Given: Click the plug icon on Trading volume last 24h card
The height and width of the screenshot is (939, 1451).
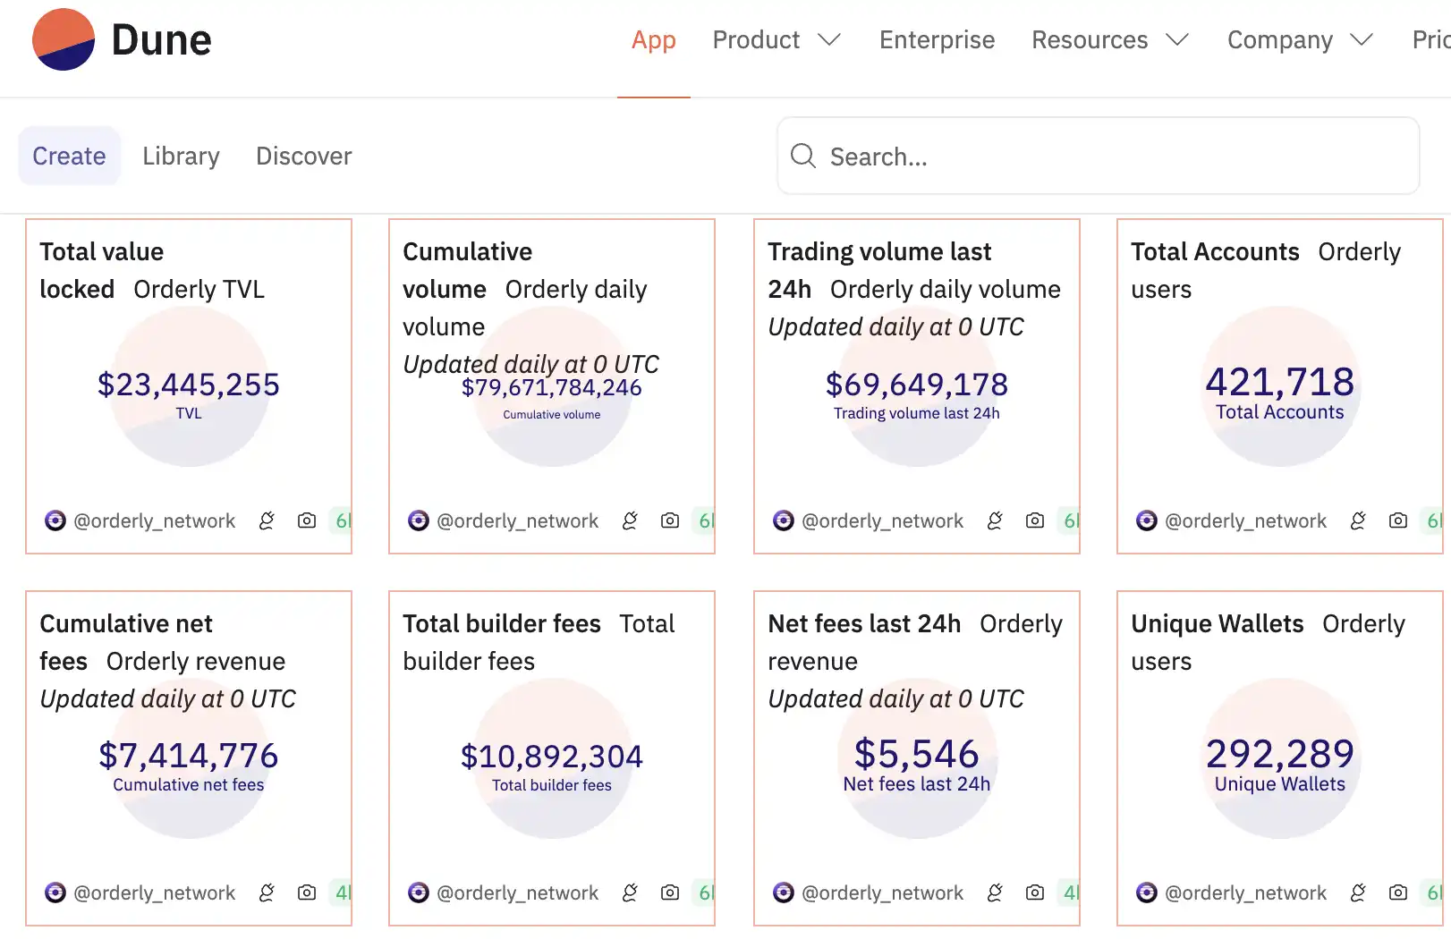Looking at the screenshot, I should pos(995,520).
